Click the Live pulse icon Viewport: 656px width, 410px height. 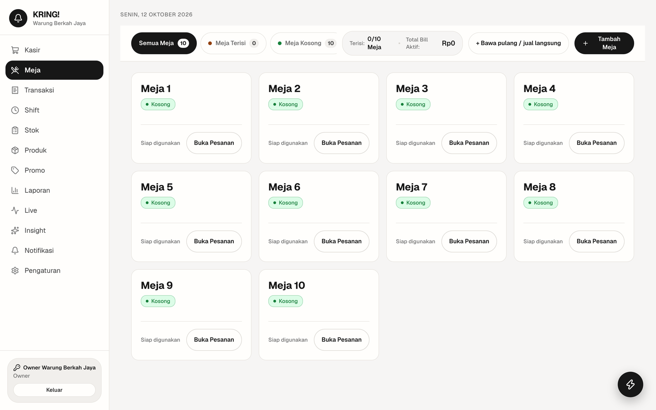click(15, 210)
